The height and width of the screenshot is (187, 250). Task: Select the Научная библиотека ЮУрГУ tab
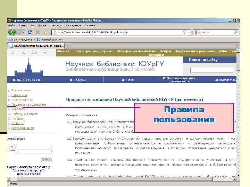(36, 46)
